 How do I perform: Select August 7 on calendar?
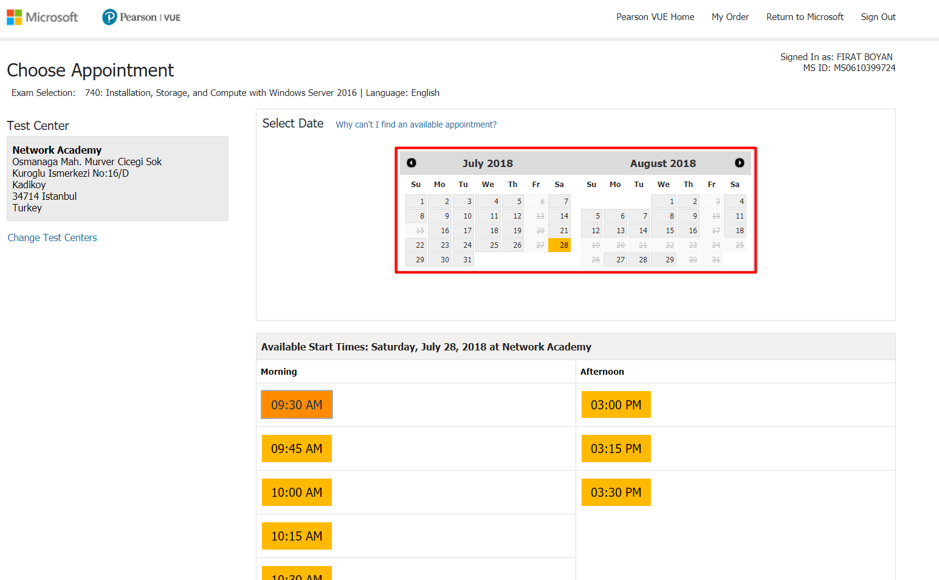click(x=639, y=216)
